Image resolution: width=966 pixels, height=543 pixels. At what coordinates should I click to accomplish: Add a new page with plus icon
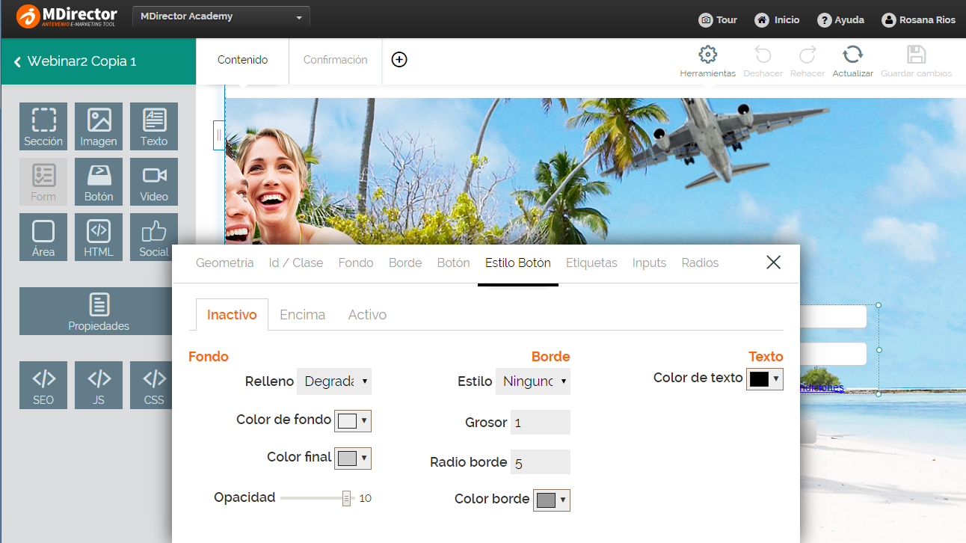pos(399,60)
